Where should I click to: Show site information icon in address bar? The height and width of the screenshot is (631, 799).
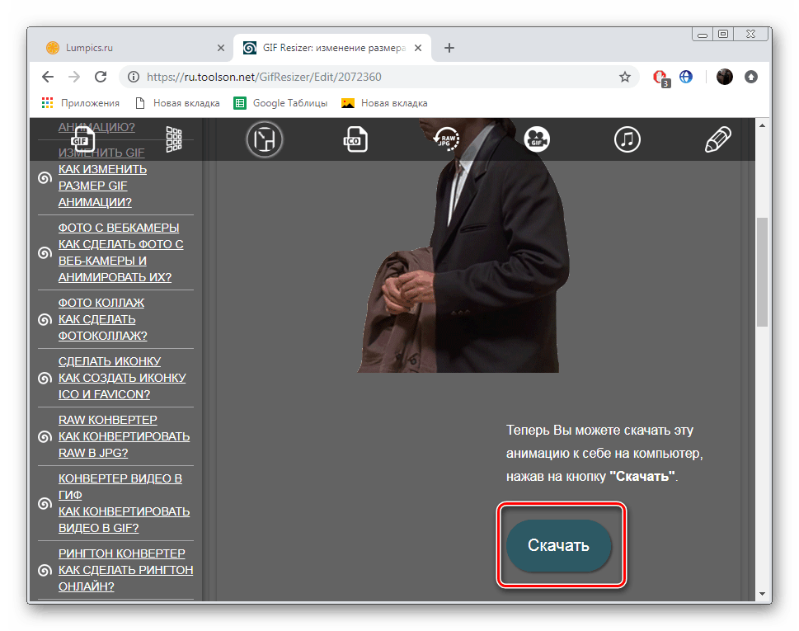134,77
